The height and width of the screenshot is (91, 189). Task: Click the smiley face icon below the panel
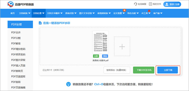click(x=68, y=84)
